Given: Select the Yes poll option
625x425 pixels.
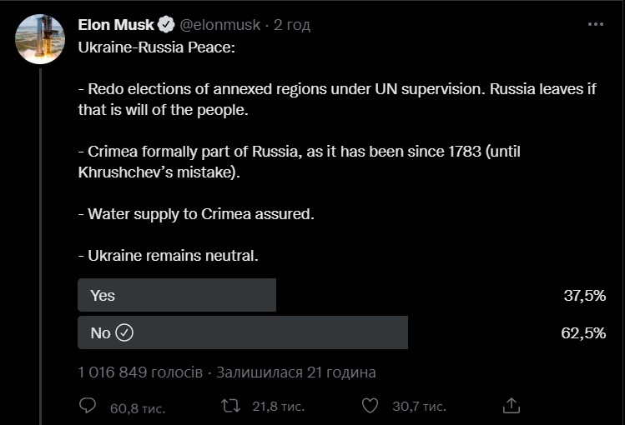Looking at the screenshot, I should pos(176,295).
